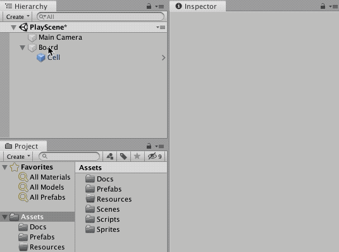Click the Docs folder icon in Assets list

coord(90,179)
